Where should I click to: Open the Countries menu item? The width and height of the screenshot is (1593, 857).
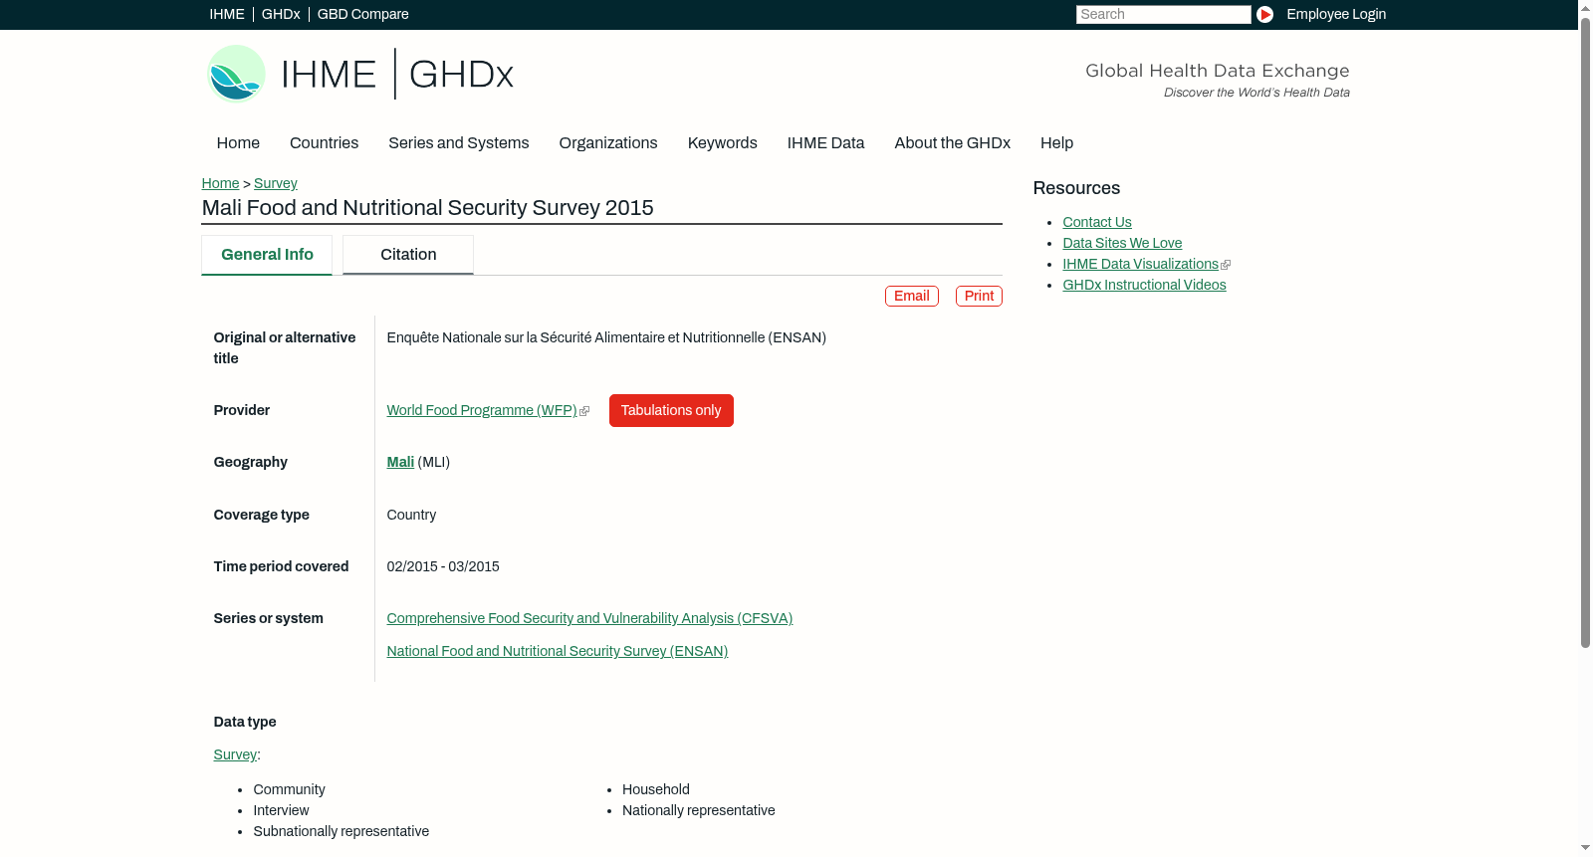(324, 143)
